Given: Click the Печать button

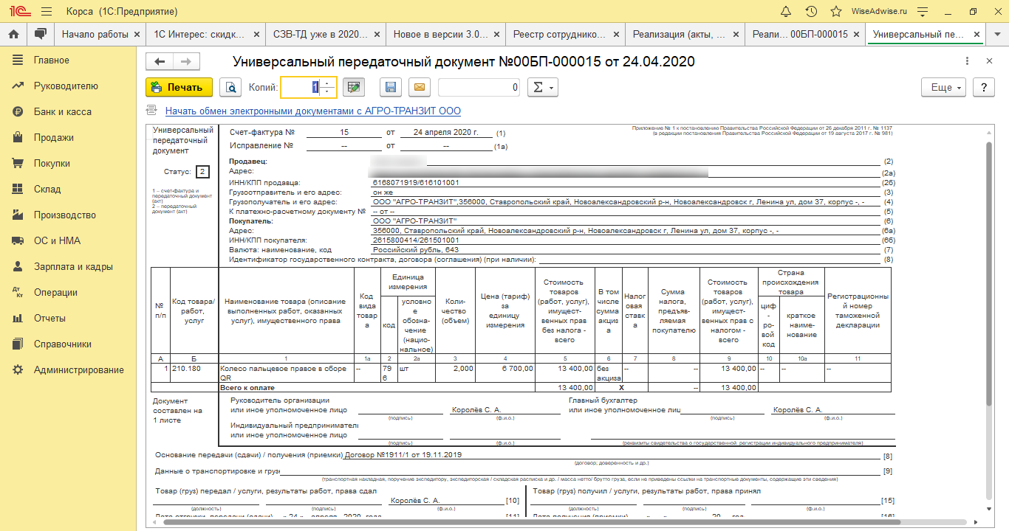Looking at the screenshot, I should [178, 87].
